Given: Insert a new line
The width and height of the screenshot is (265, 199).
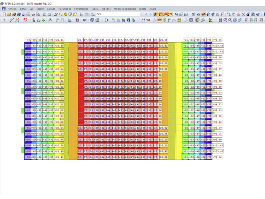Looking at the screenshot, I should 12,20.
